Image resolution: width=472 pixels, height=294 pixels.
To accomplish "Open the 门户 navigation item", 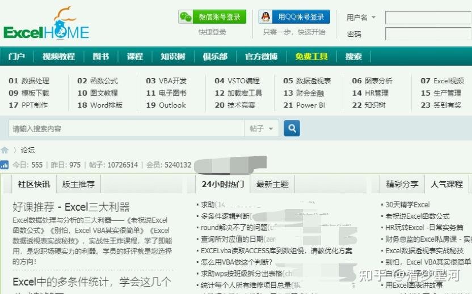I will click(16, 56).
